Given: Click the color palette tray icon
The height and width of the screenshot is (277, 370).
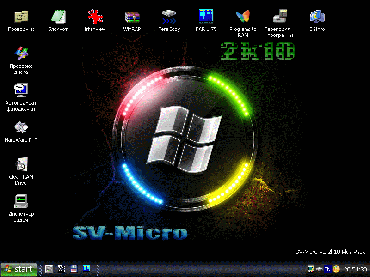Looking at the screenshot, I should pos(336,269).
